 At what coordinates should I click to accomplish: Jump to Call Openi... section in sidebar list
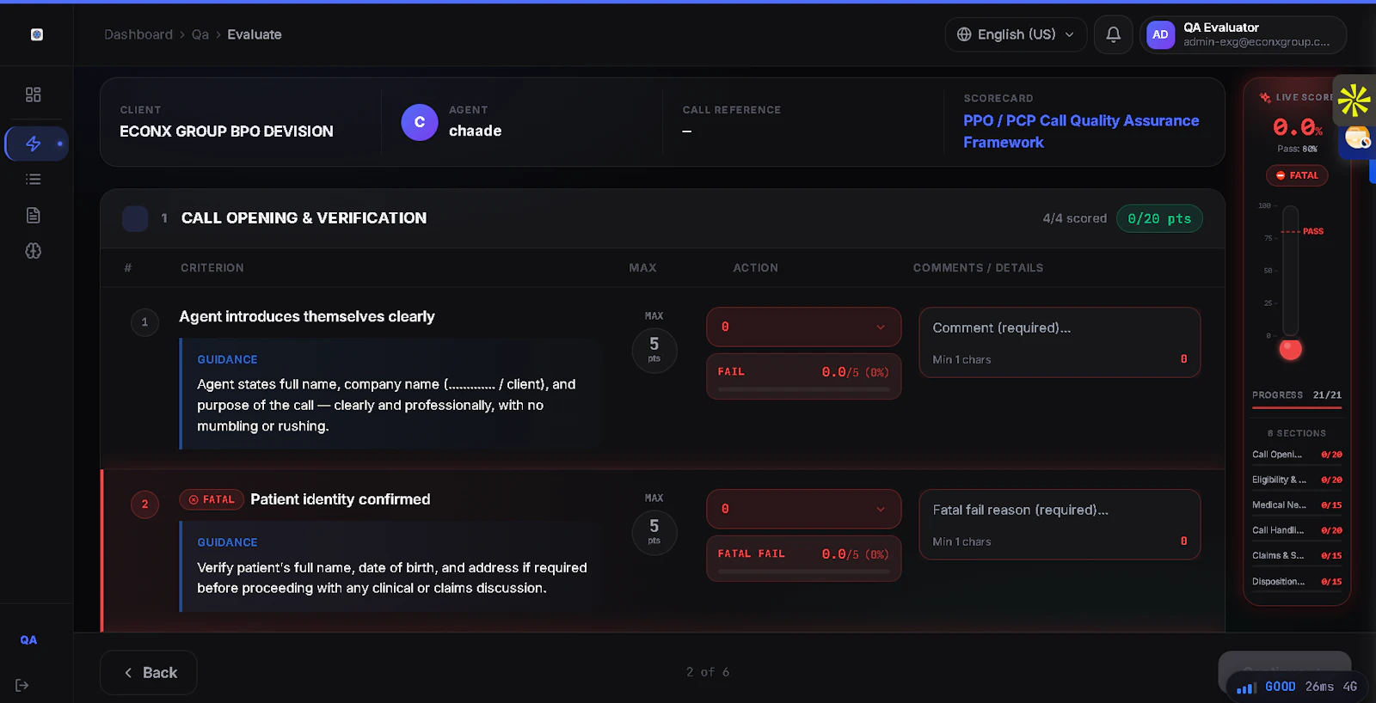pyautogui.click(x=1297, y=455)
